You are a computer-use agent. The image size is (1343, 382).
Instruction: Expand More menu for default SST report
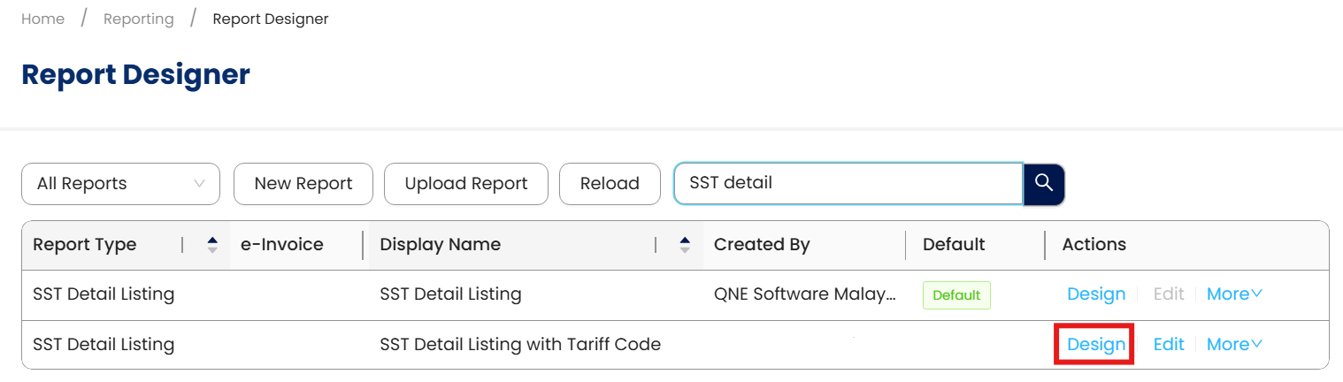pyautogui.click(x=1234, y=294)
